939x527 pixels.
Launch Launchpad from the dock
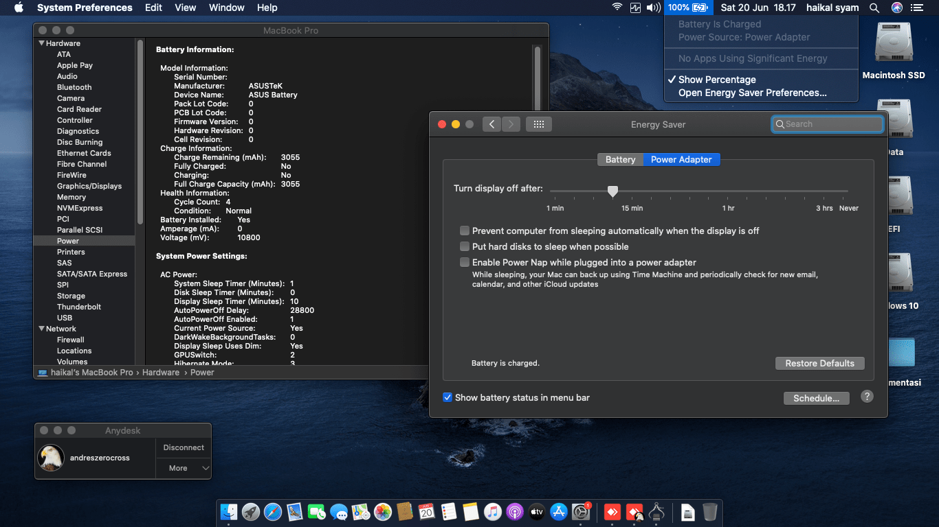(251, 512)
